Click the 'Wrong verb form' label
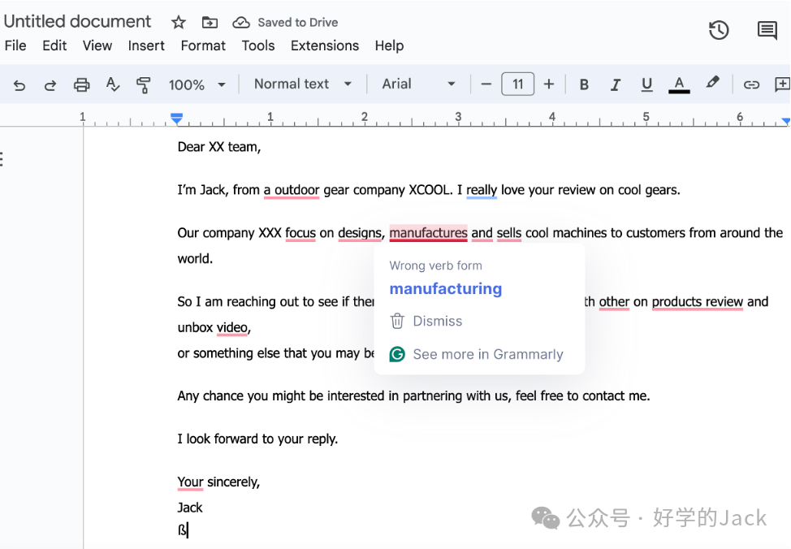Screen dimensions: 791x549 pyautogui.click(x=435, y=266)
